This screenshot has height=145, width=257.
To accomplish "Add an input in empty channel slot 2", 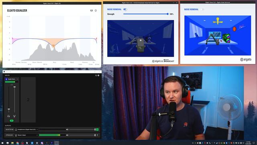I will 28,100.
